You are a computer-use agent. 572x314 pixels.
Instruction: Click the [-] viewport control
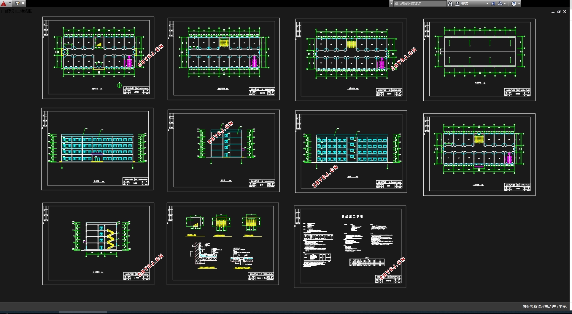(x=3, y=11)
